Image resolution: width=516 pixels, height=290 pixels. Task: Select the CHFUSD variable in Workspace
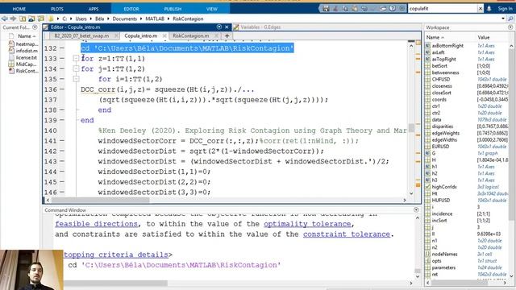[441, 79]
